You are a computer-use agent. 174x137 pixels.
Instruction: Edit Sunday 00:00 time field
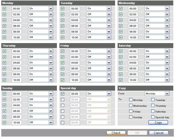tap(17, 94)
